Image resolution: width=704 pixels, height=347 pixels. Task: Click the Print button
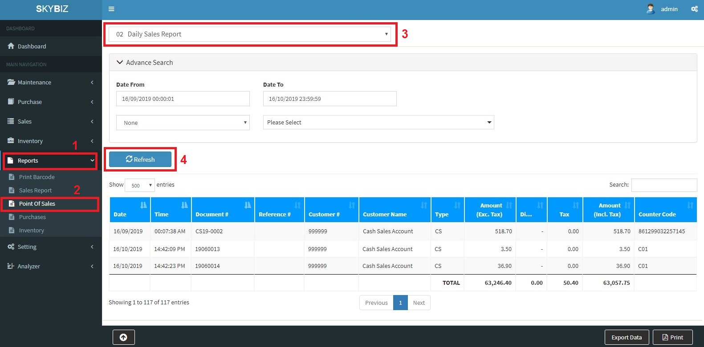[x=672, y=337]
